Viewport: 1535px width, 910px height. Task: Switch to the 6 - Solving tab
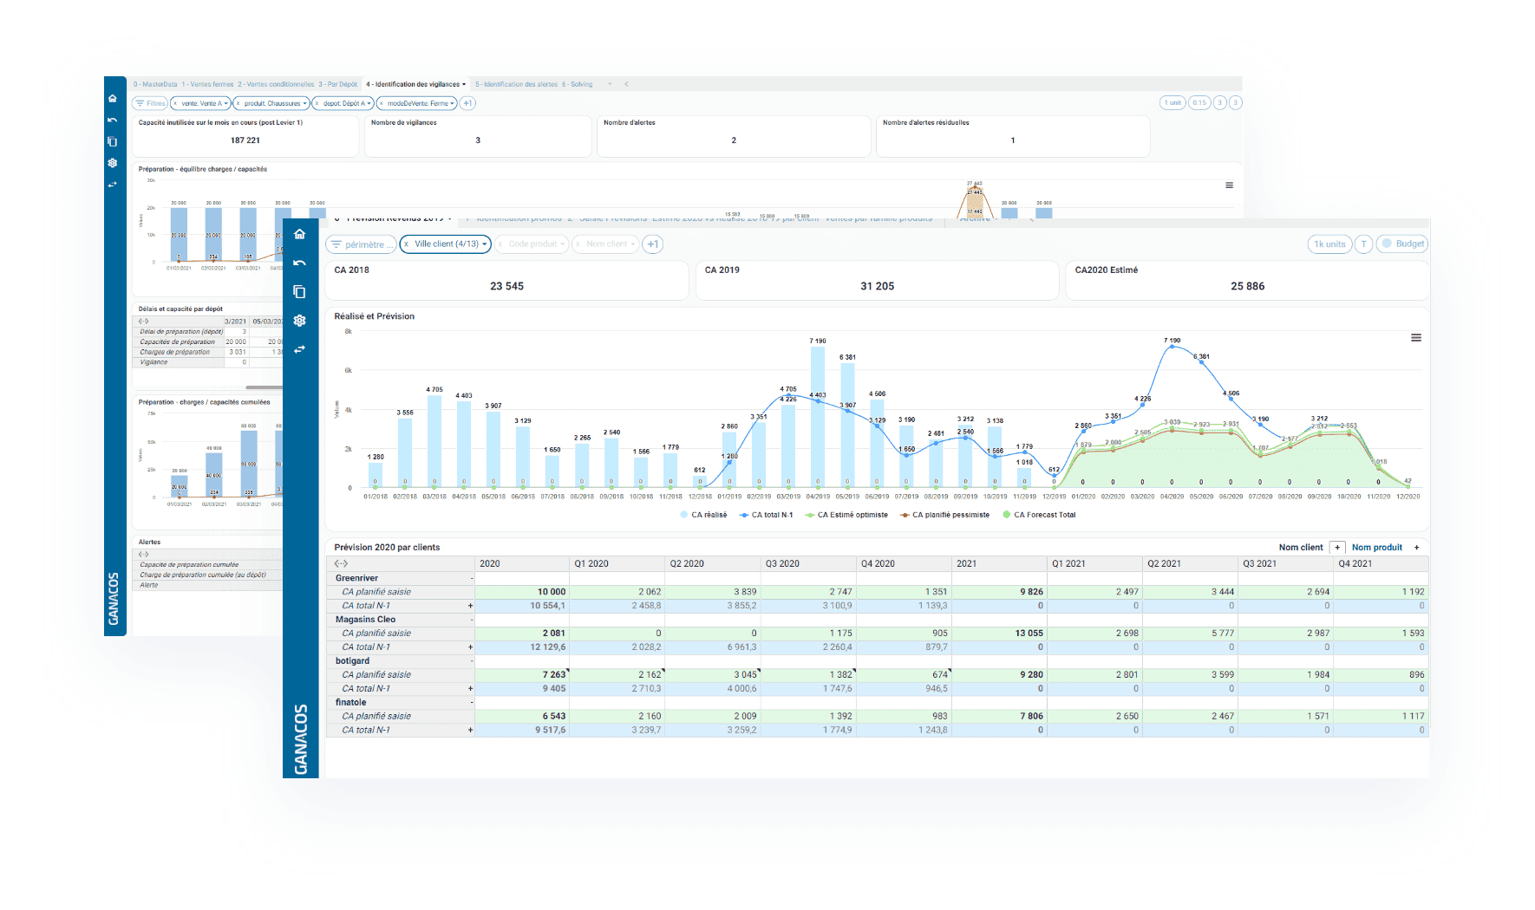tap(578, 84)
